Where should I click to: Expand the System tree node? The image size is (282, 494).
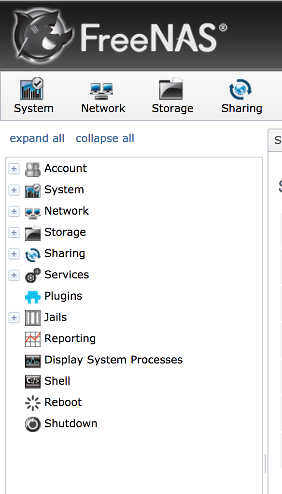point(14,190)
